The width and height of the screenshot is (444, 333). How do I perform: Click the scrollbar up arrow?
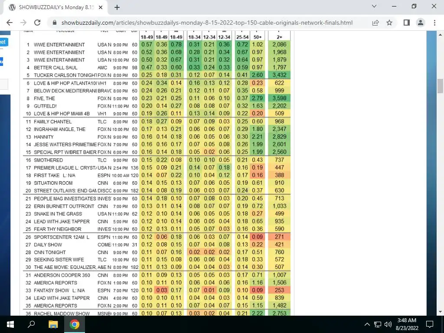441,35
